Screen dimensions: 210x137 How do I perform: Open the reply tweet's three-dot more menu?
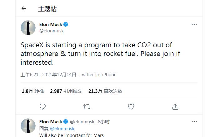[194, 121]
